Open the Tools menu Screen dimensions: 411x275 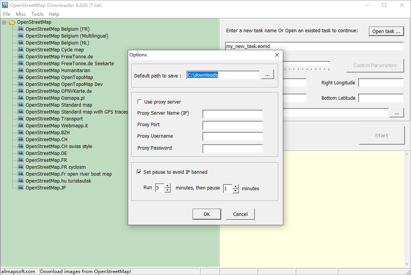pyautogui.click(x=37, y=14)
